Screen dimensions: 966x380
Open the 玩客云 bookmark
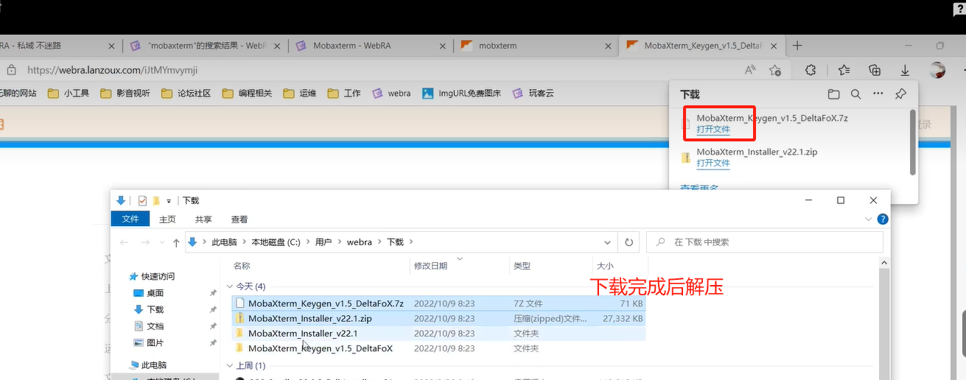[x=533, y=94]
